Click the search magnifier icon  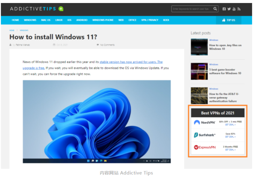pos(215,9)
